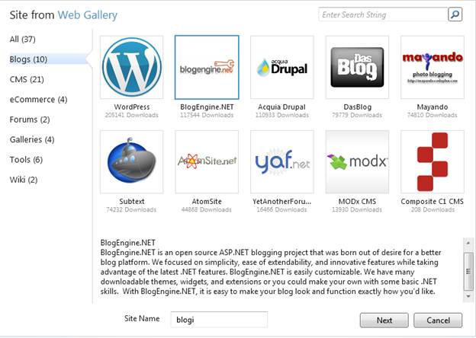
Task: Select the MODx CMS logo tile
Action: 357,161
